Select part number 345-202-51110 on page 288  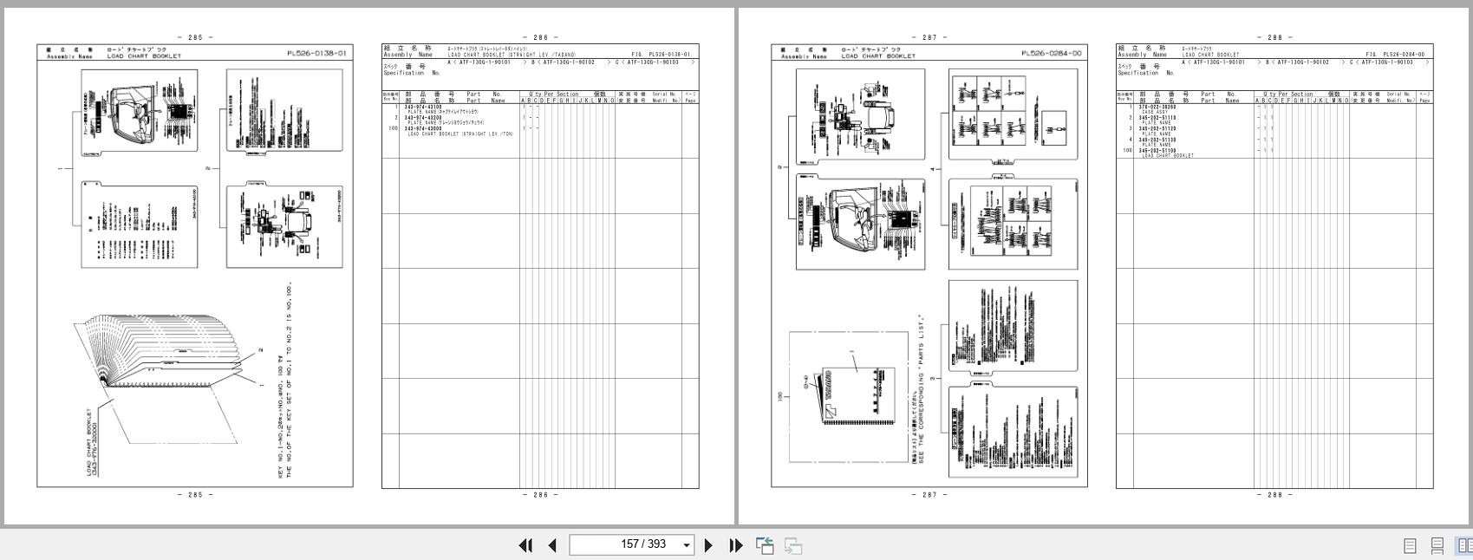tap(1157, 118)
